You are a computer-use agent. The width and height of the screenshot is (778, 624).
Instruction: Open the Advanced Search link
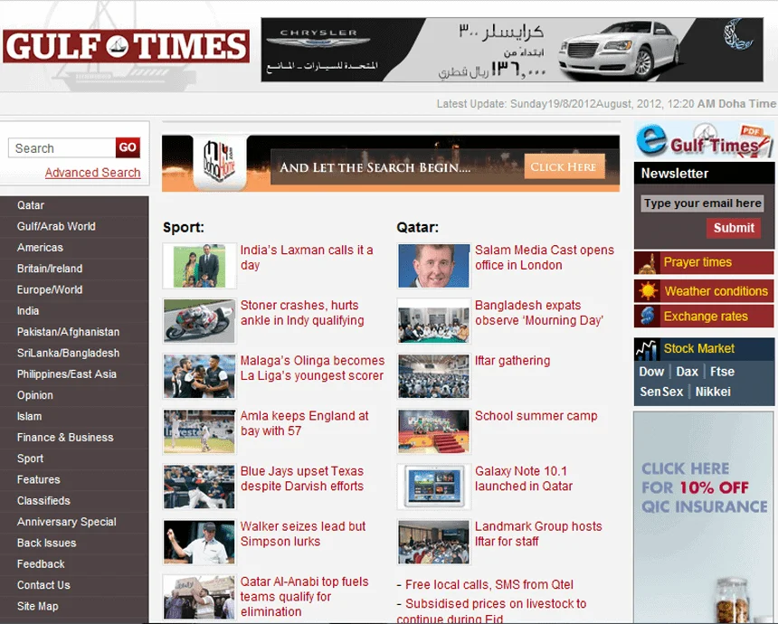point(93,173)
